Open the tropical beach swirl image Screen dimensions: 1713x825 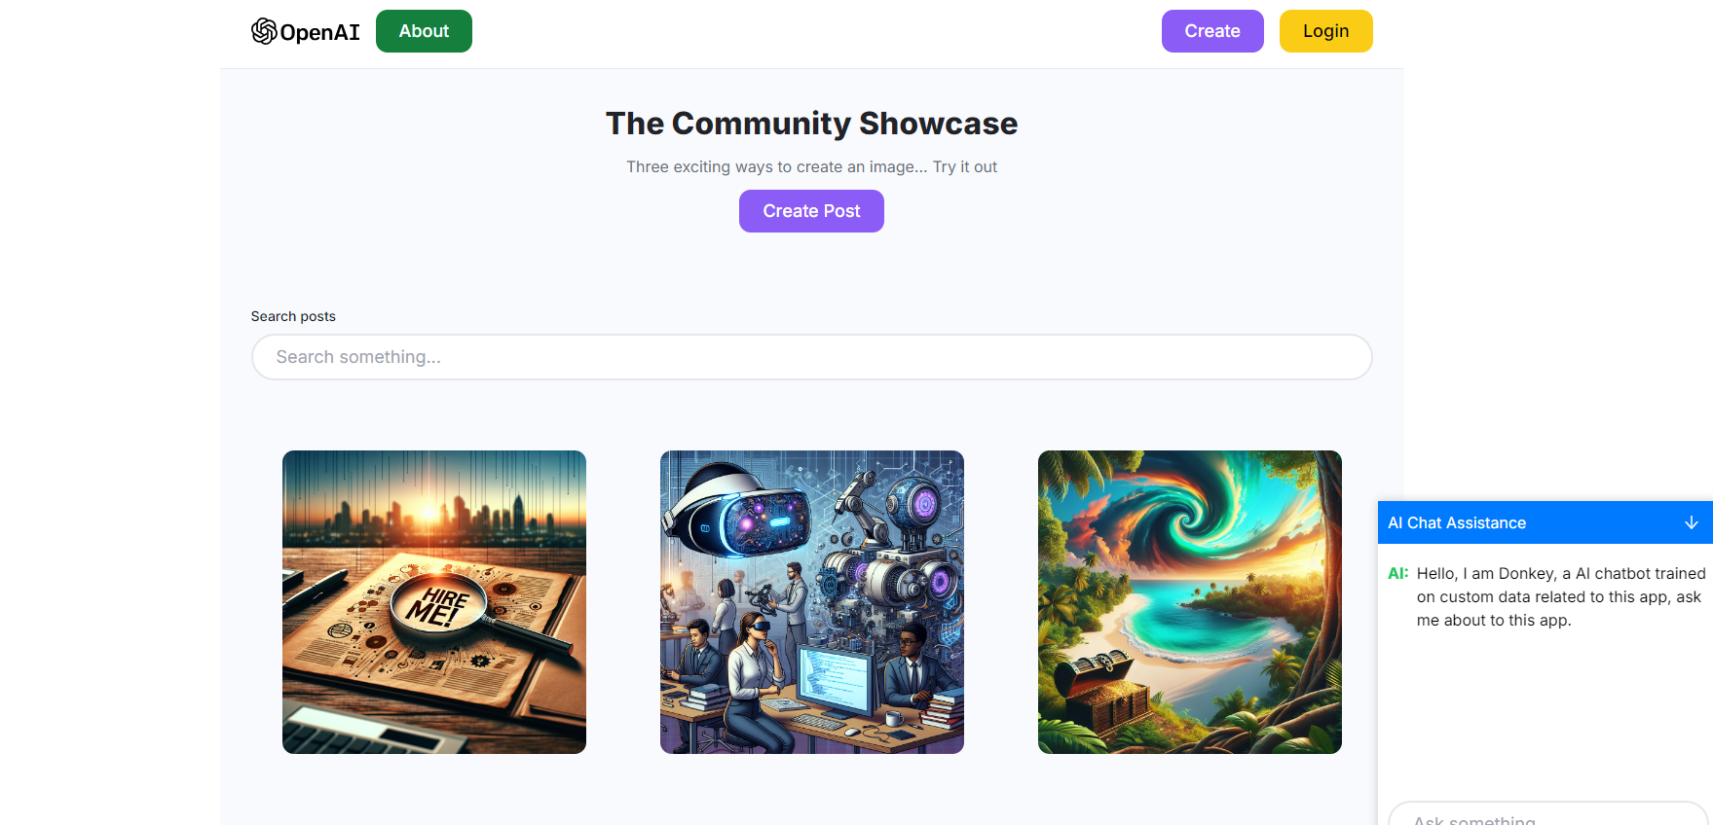[x=1190, y=602]
